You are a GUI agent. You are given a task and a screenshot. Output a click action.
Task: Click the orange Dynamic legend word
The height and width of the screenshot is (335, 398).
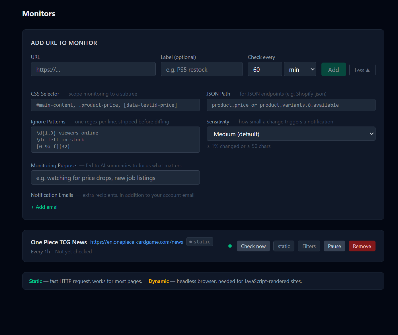tap(159, 281)
